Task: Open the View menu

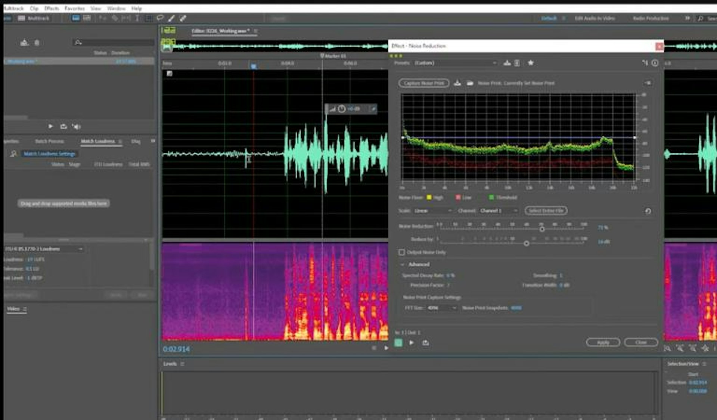Action: click(96, 8)
